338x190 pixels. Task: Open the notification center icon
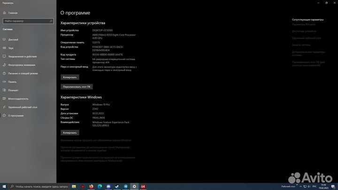(333, 187)
